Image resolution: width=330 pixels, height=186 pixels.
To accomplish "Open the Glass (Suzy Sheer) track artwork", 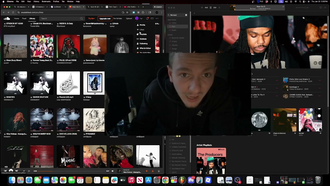I will pyautogui.click(x=15, y=46).
